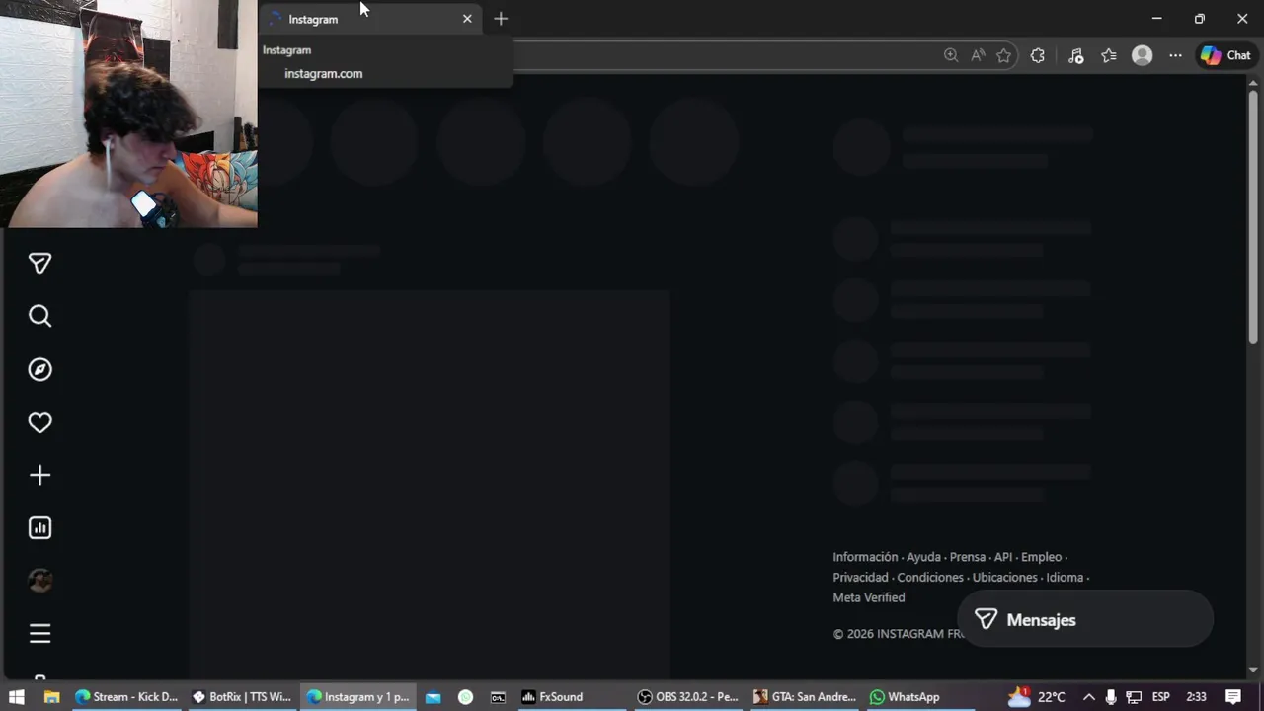Open the media control music note icon
The height and width of the screenshot is (711, 1264).
(x=1076, y=55)
